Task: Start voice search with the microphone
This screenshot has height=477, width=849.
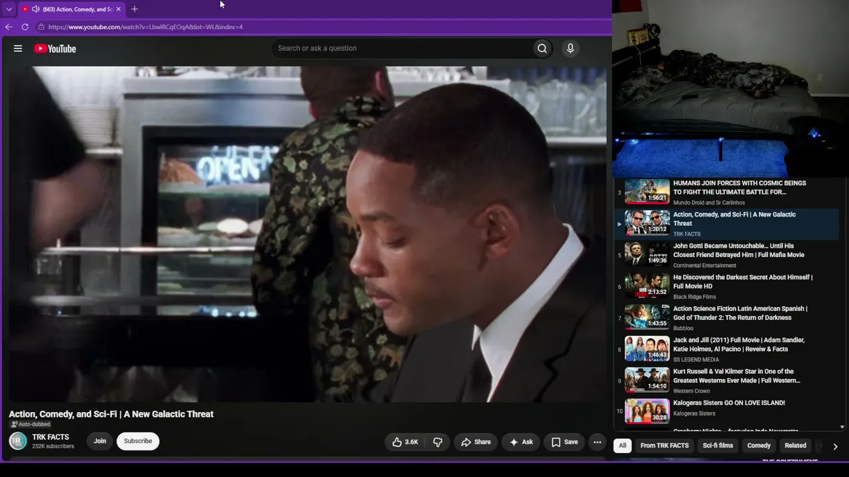Action: click(x=570, y=48)
